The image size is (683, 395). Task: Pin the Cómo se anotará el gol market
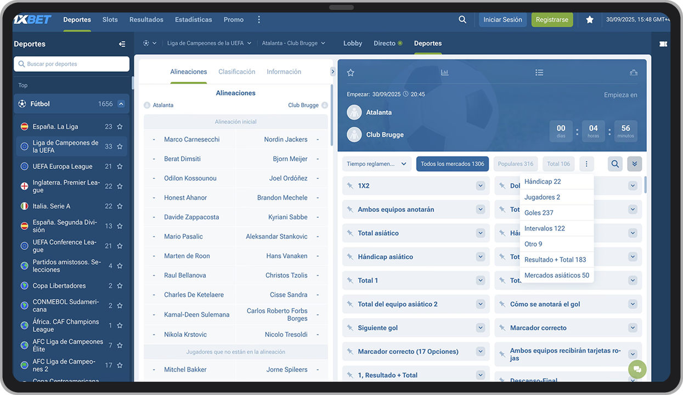tap(502, 304)
